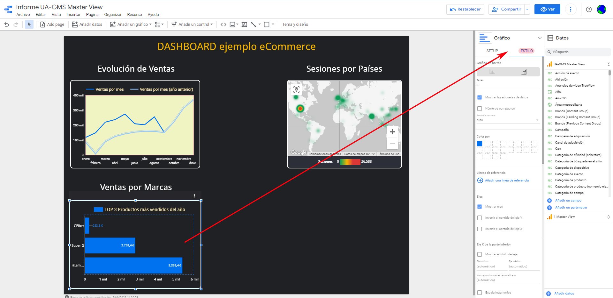Click Añadir un parámetro

coord(567,208)
